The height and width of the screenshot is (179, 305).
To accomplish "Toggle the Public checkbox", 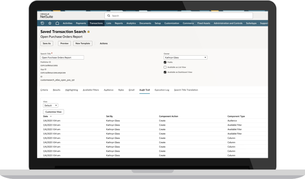I will pyautogui.click(x=165, y=62).
